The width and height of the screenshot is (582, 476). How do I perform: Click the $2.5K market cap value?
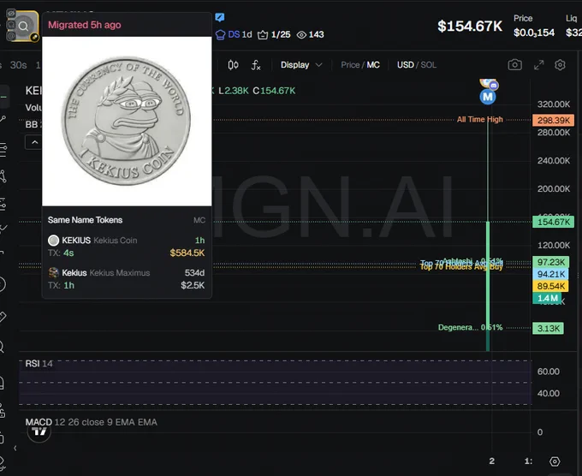(x=193, y=285)
